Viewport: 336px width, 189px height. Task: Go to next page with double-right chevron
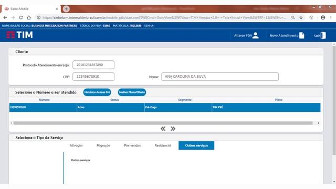[x=173, y=129]
